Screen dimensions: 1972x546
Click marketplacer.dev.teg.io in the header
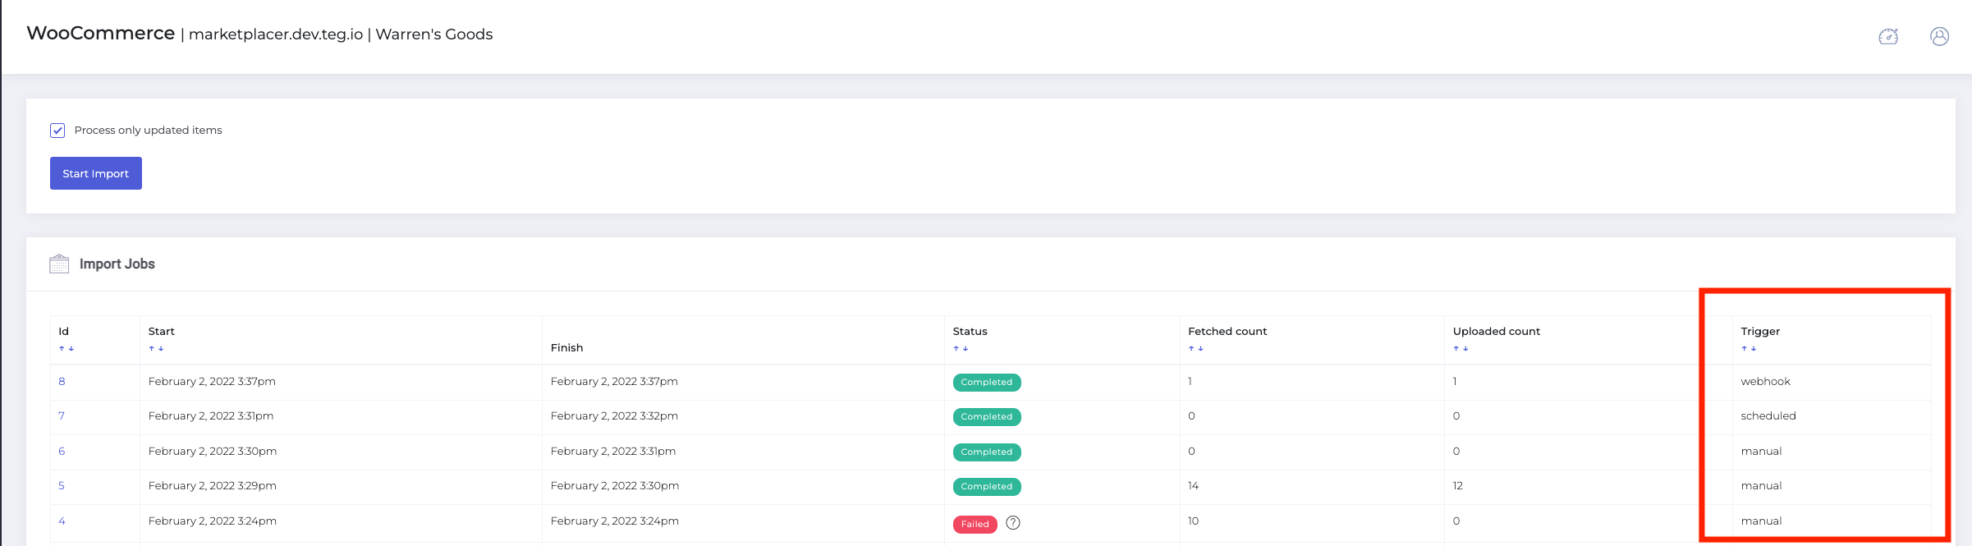tap(276, 34)
